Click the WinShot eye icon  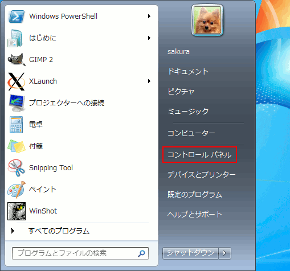click(17, 211)
